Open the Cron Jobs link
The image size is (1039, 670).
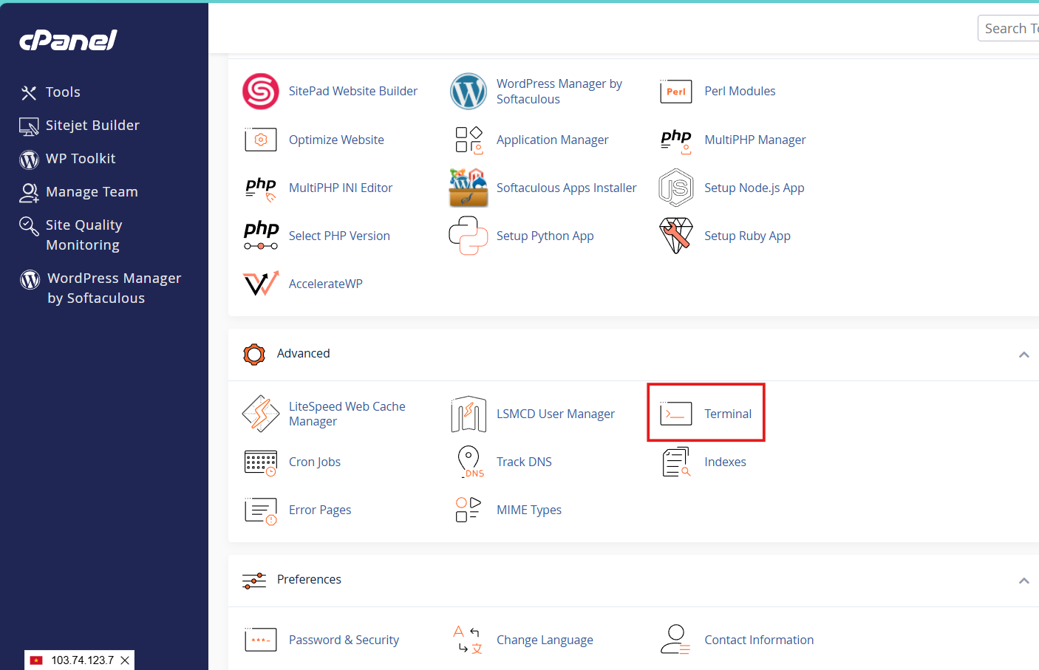point(315,462)
